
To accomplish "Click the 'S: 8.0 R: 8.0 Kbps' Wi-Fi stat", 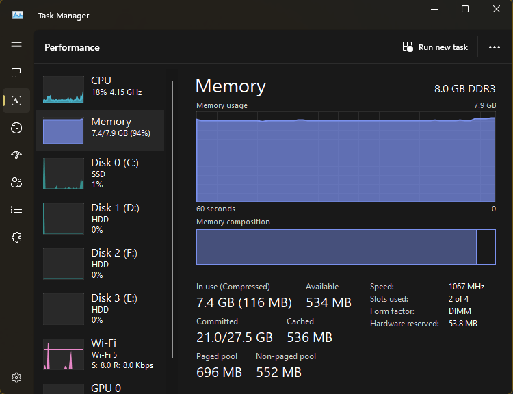I will 122,365.
